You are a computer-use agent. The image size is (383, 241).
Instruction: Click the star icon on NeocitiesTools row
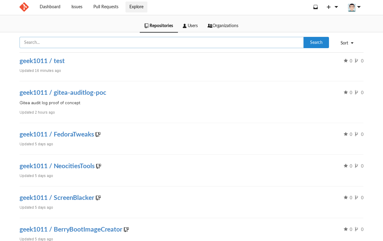tap(346, 166)
